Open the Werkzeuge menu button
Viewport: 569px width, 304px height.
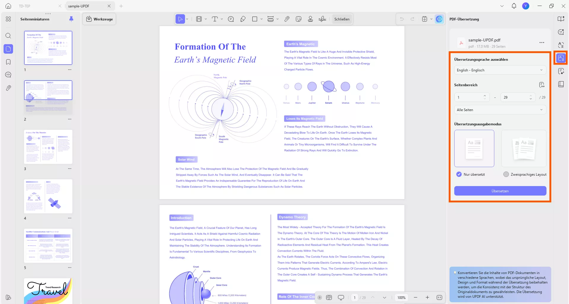100,19
